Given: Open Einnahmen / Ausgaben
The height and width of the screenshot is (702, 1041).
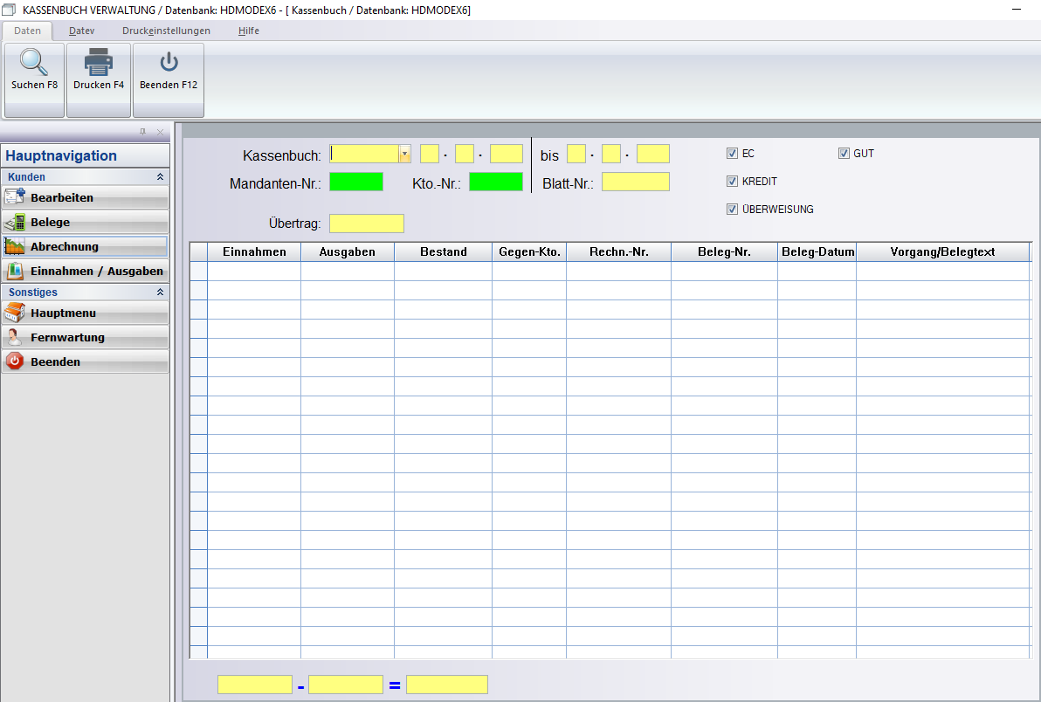Looking at the screenshot, I should tap(85, 271).
